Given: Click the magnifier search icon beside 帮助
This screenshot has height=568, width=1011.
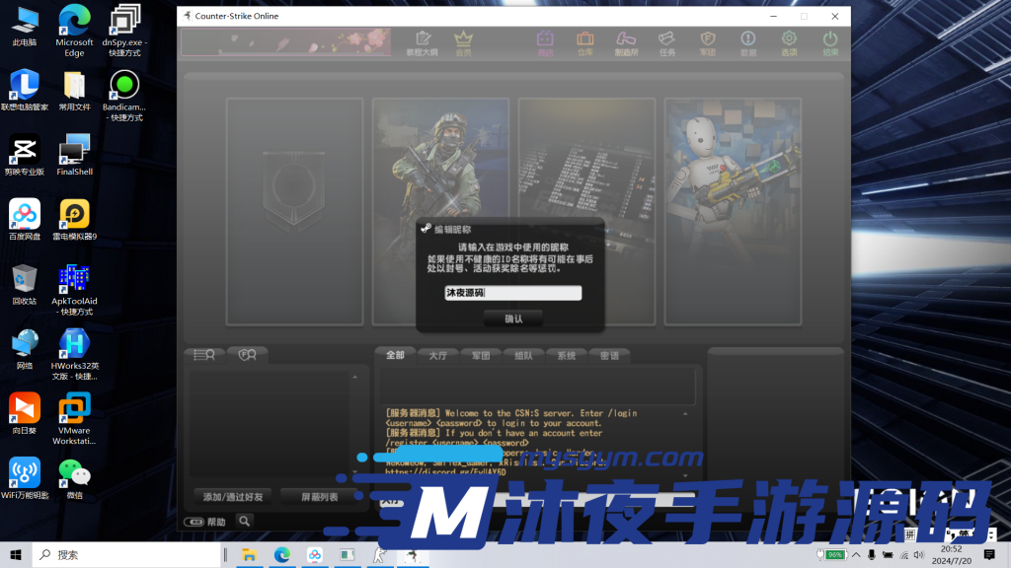Looking at the screenshot, I should coord(244,521).
